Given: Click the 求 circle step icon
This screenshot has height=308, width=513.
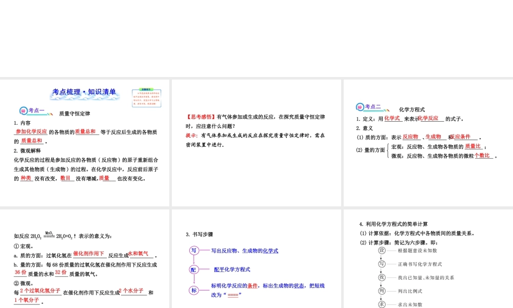Looking at the screenshot, I should (x=382, y=304).
